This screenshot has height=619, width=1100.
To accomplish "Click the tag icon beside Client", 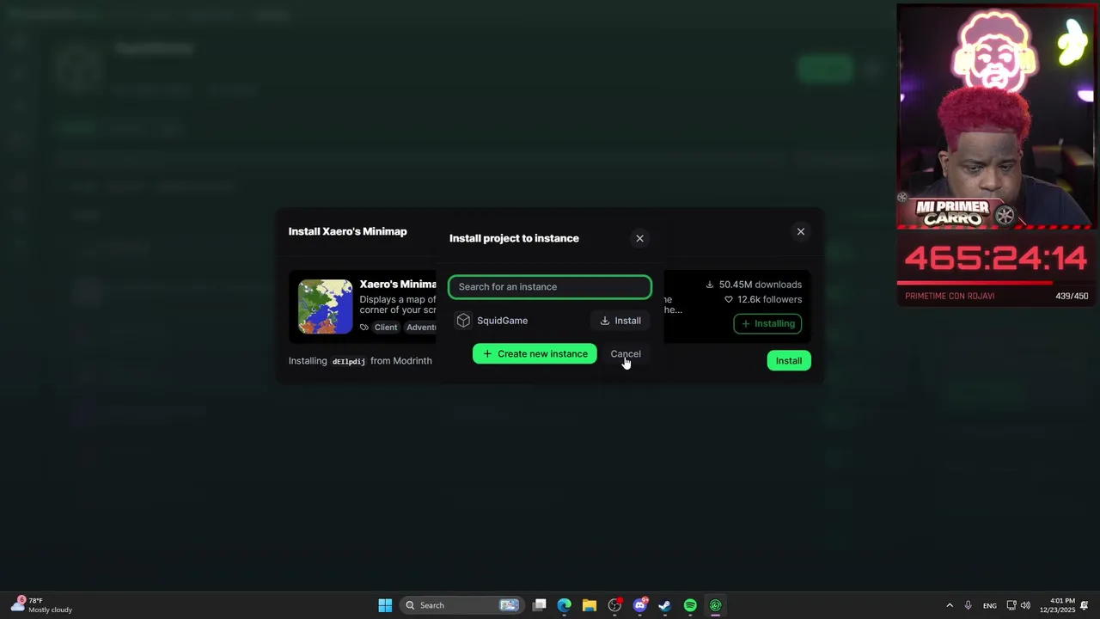I will [364, 327].
